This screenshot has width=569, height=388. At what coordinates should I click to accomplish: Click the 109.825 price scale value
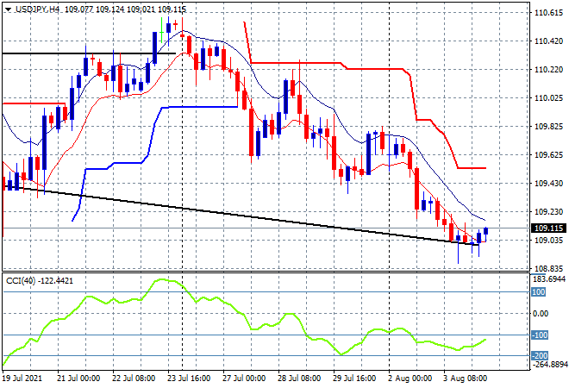point(548,126)
